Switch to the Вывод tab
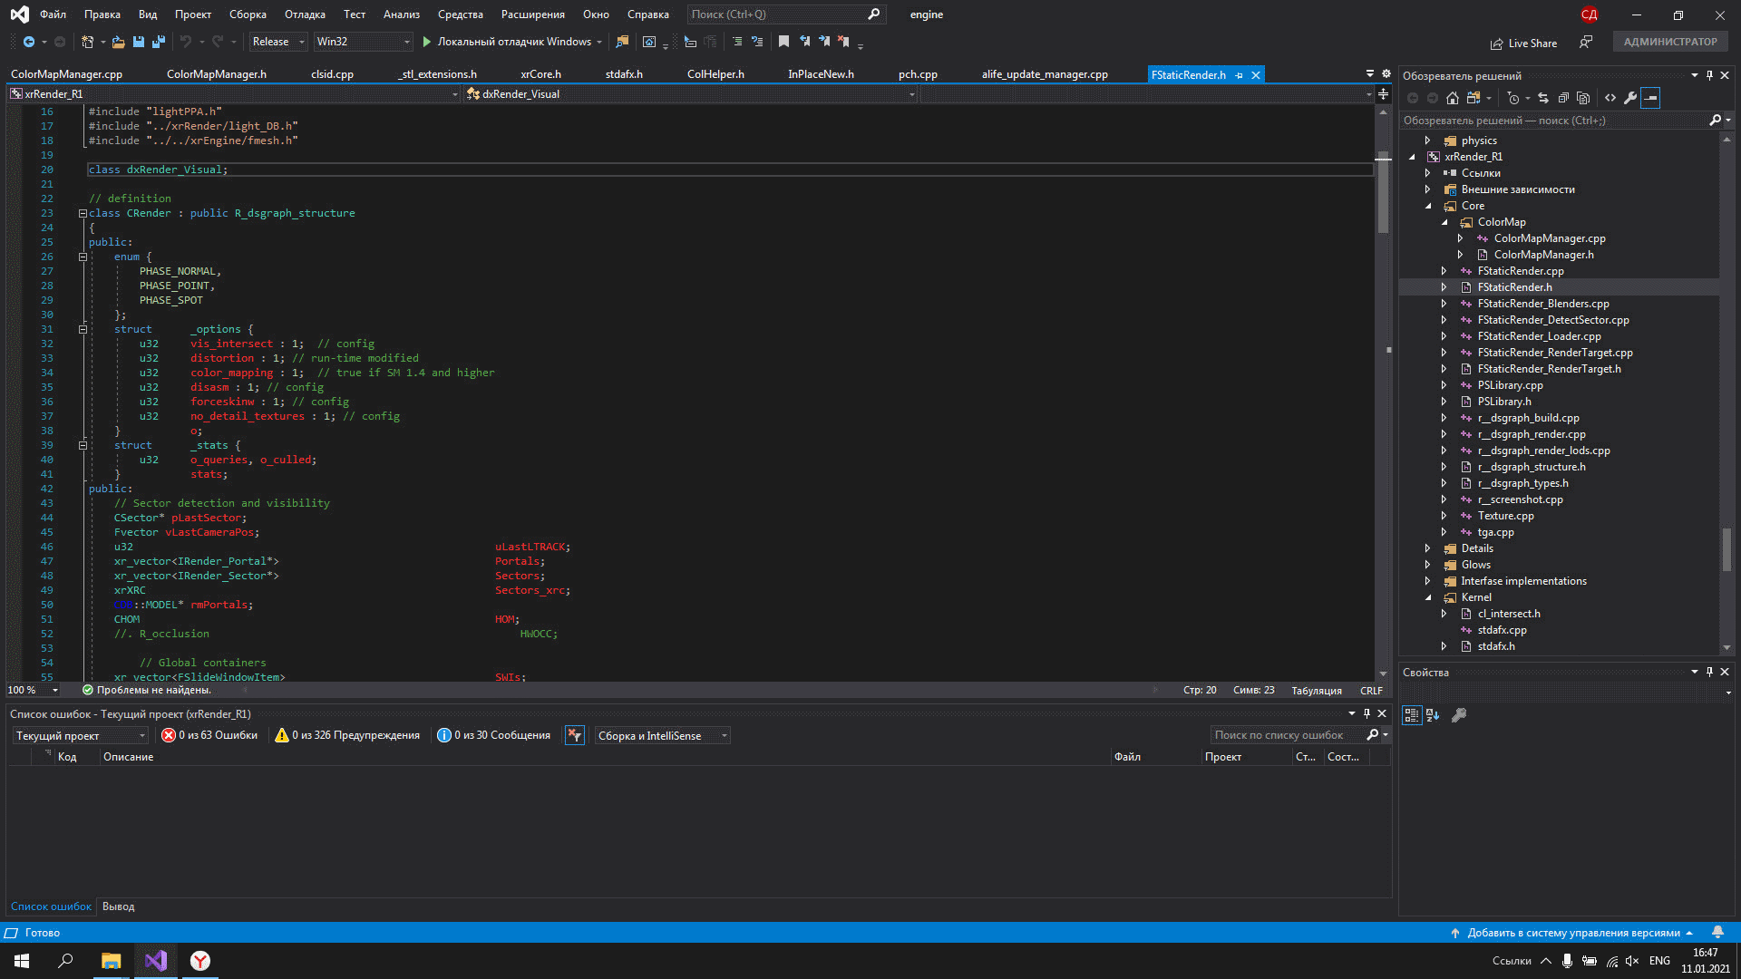Image resolution: width=1741 pixels, height=979 pixels. tap(118, 906)
